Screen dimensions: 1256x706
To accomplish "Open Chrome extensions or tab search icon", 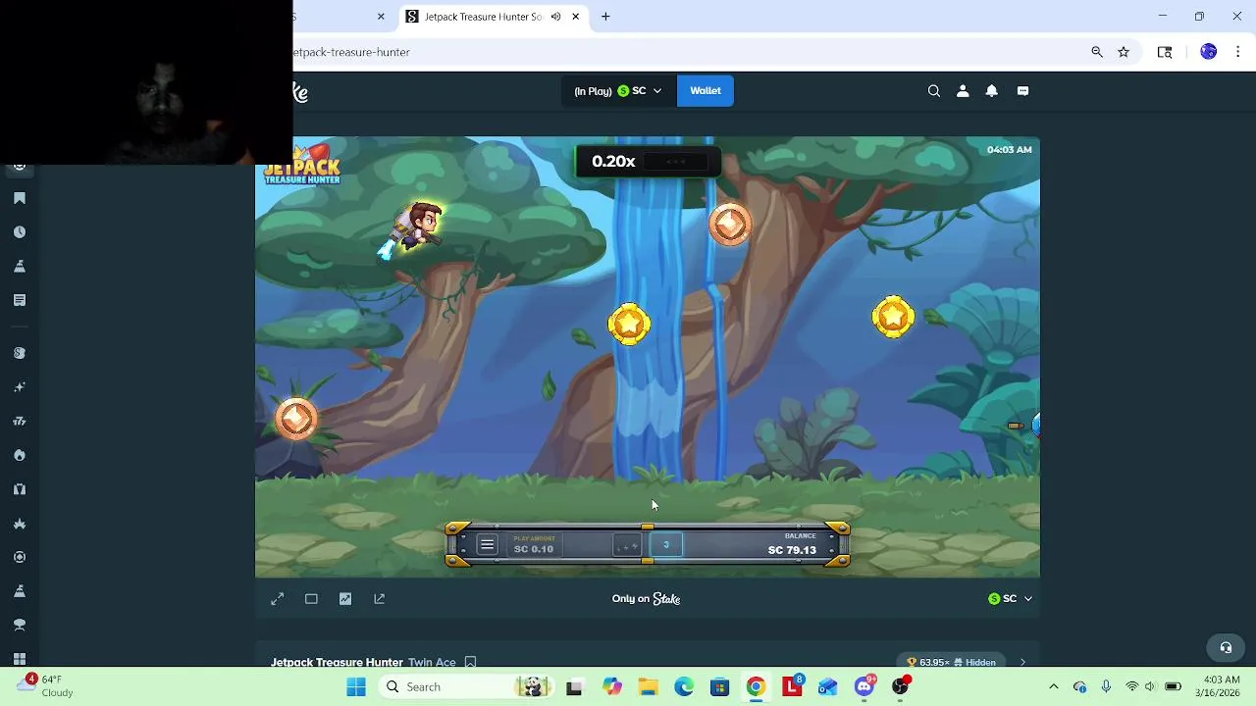I will tap(1165, 52).
